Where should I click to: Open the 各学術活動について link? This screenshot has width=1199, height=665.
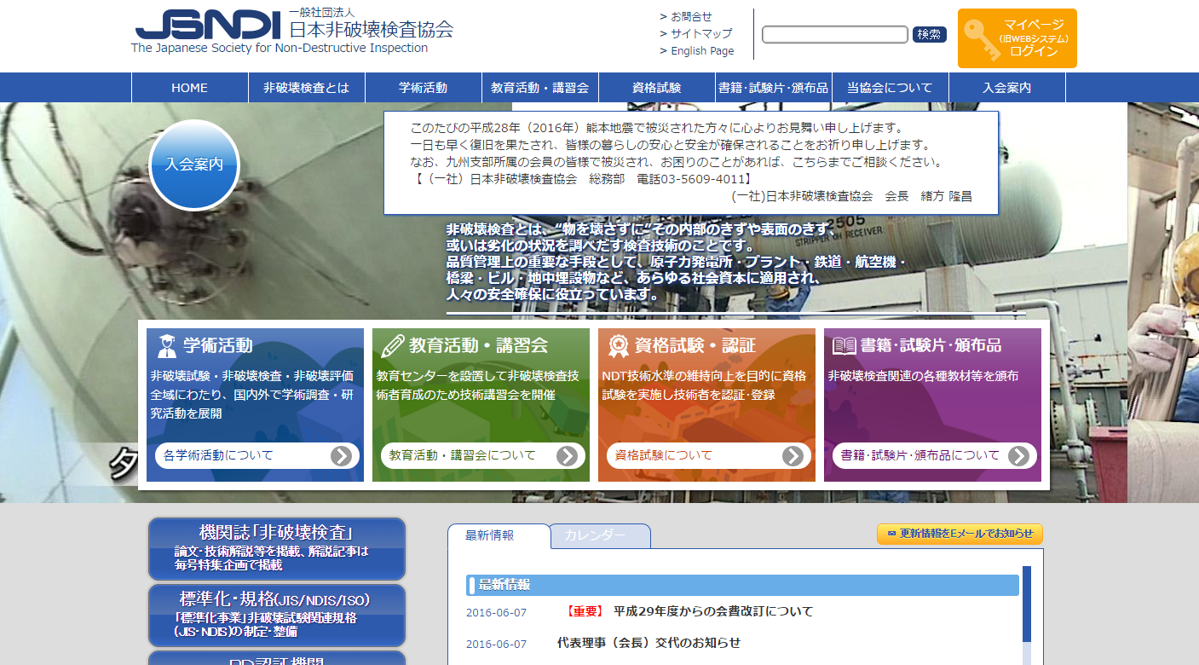257,456
